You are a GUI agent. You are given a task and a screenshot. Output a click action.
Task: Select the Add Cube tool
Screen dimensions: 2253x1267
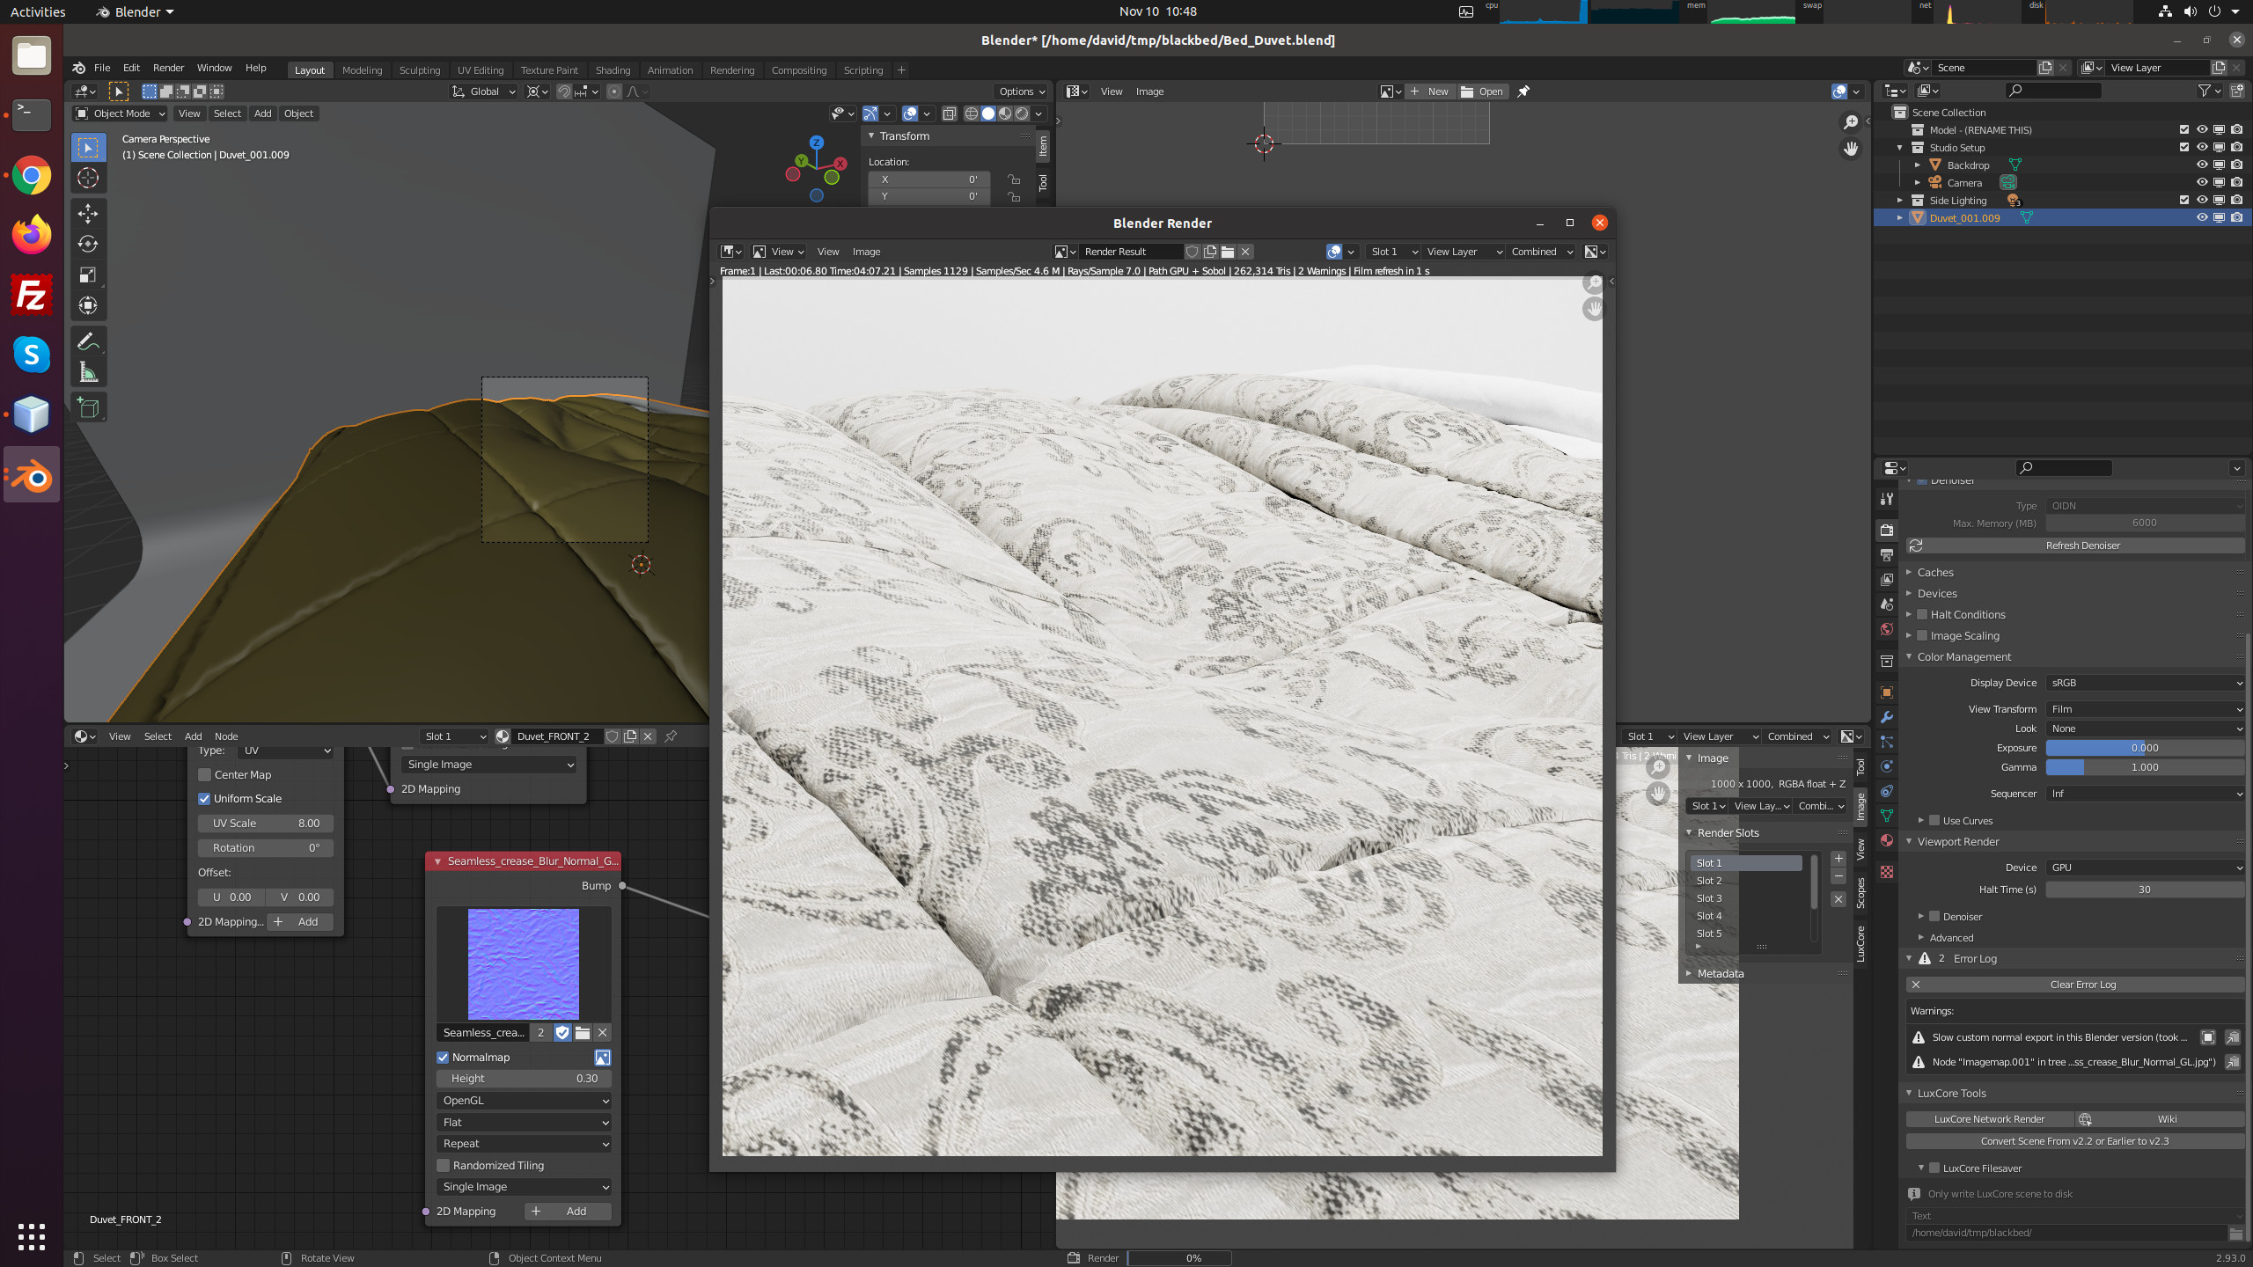click(88, 407)
